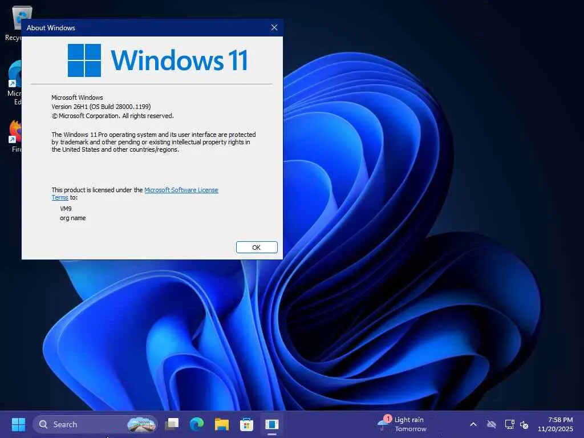Click the muted volume tray icon
Image resolution: width=584 pixels, height=438 pixels.
(x=524, y=424)
